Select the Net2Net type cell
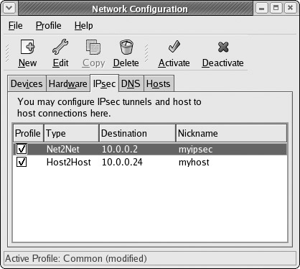Screen dimensions: 300x269 pyautogui.click(x=63, y=149)
